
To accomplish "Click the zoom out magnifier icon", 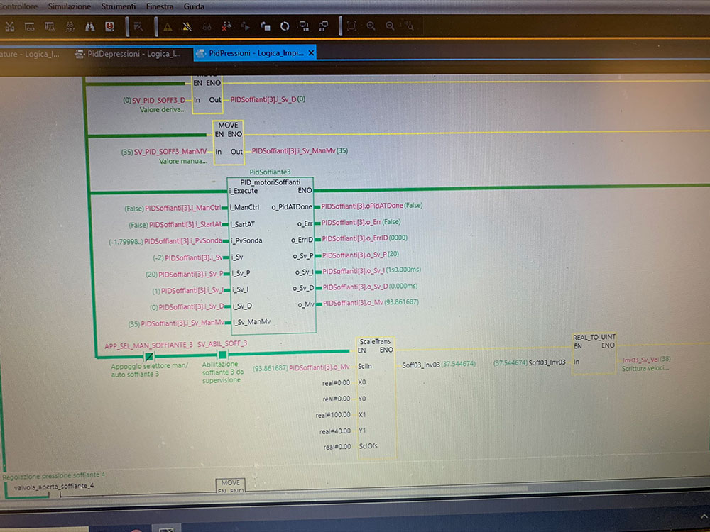I will (390, 26).
